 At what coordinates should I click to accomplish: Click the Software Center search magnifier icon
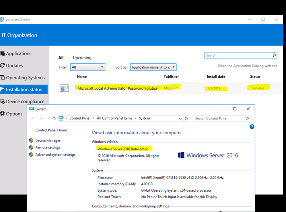(274, 55)
